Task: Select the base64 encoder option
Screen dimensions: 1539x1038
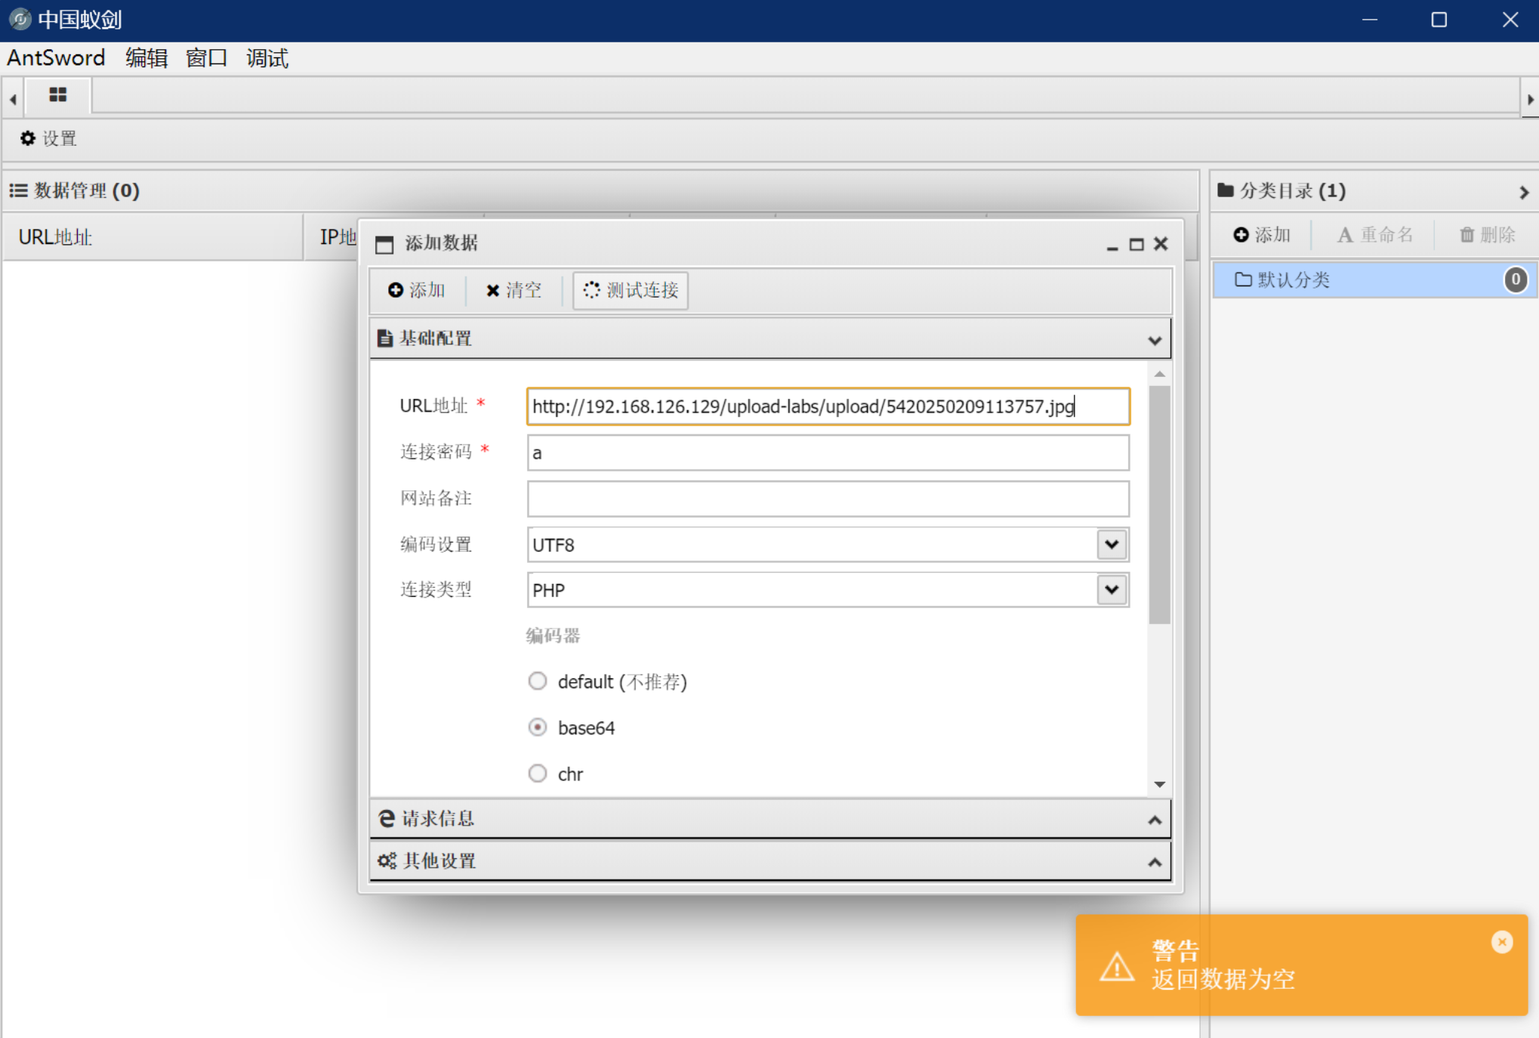Action: [x=538, y=728]
